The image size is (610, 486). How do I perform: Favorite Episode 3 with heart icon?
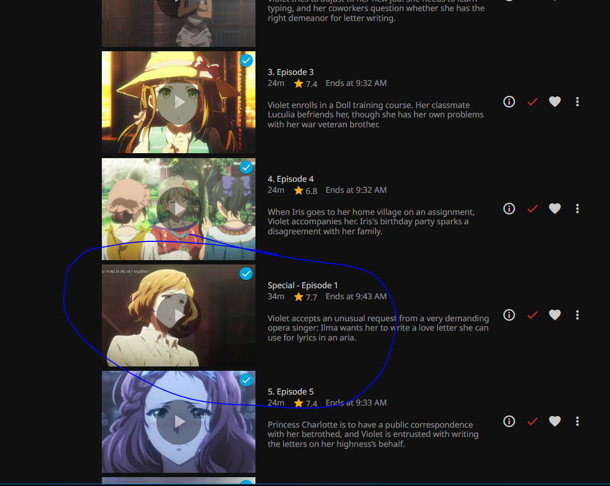tap(555, 102)
